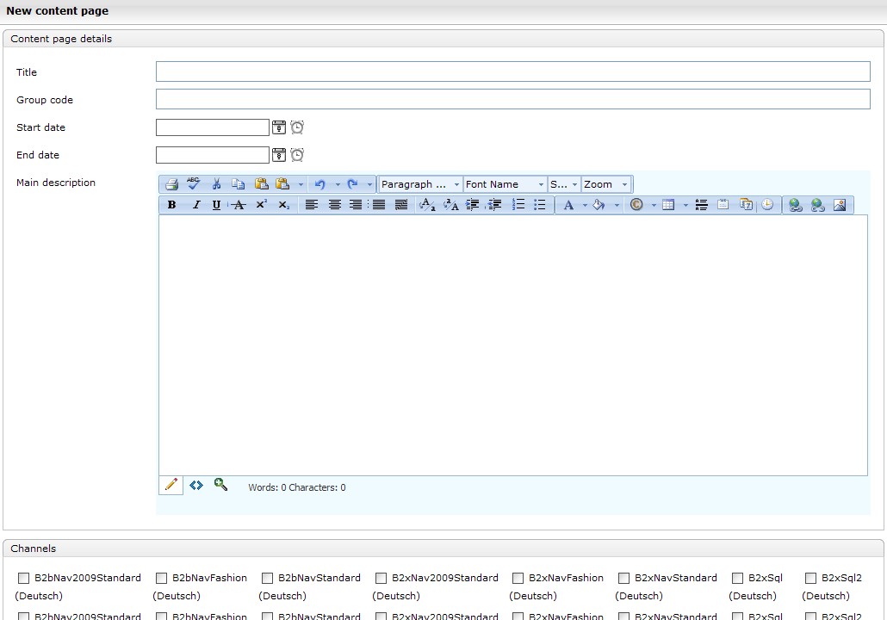The image size is (887, 620).
Task: Open the Zoom dropdown
Action: [x=606, y=184]
